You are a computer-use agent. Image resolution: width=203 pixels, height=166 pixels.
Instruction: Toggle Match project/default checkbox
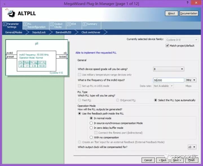tap(167, 46)
